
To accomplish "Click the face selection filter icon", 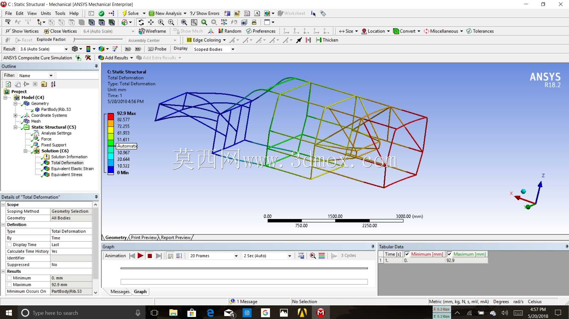I will pos(72,22).
